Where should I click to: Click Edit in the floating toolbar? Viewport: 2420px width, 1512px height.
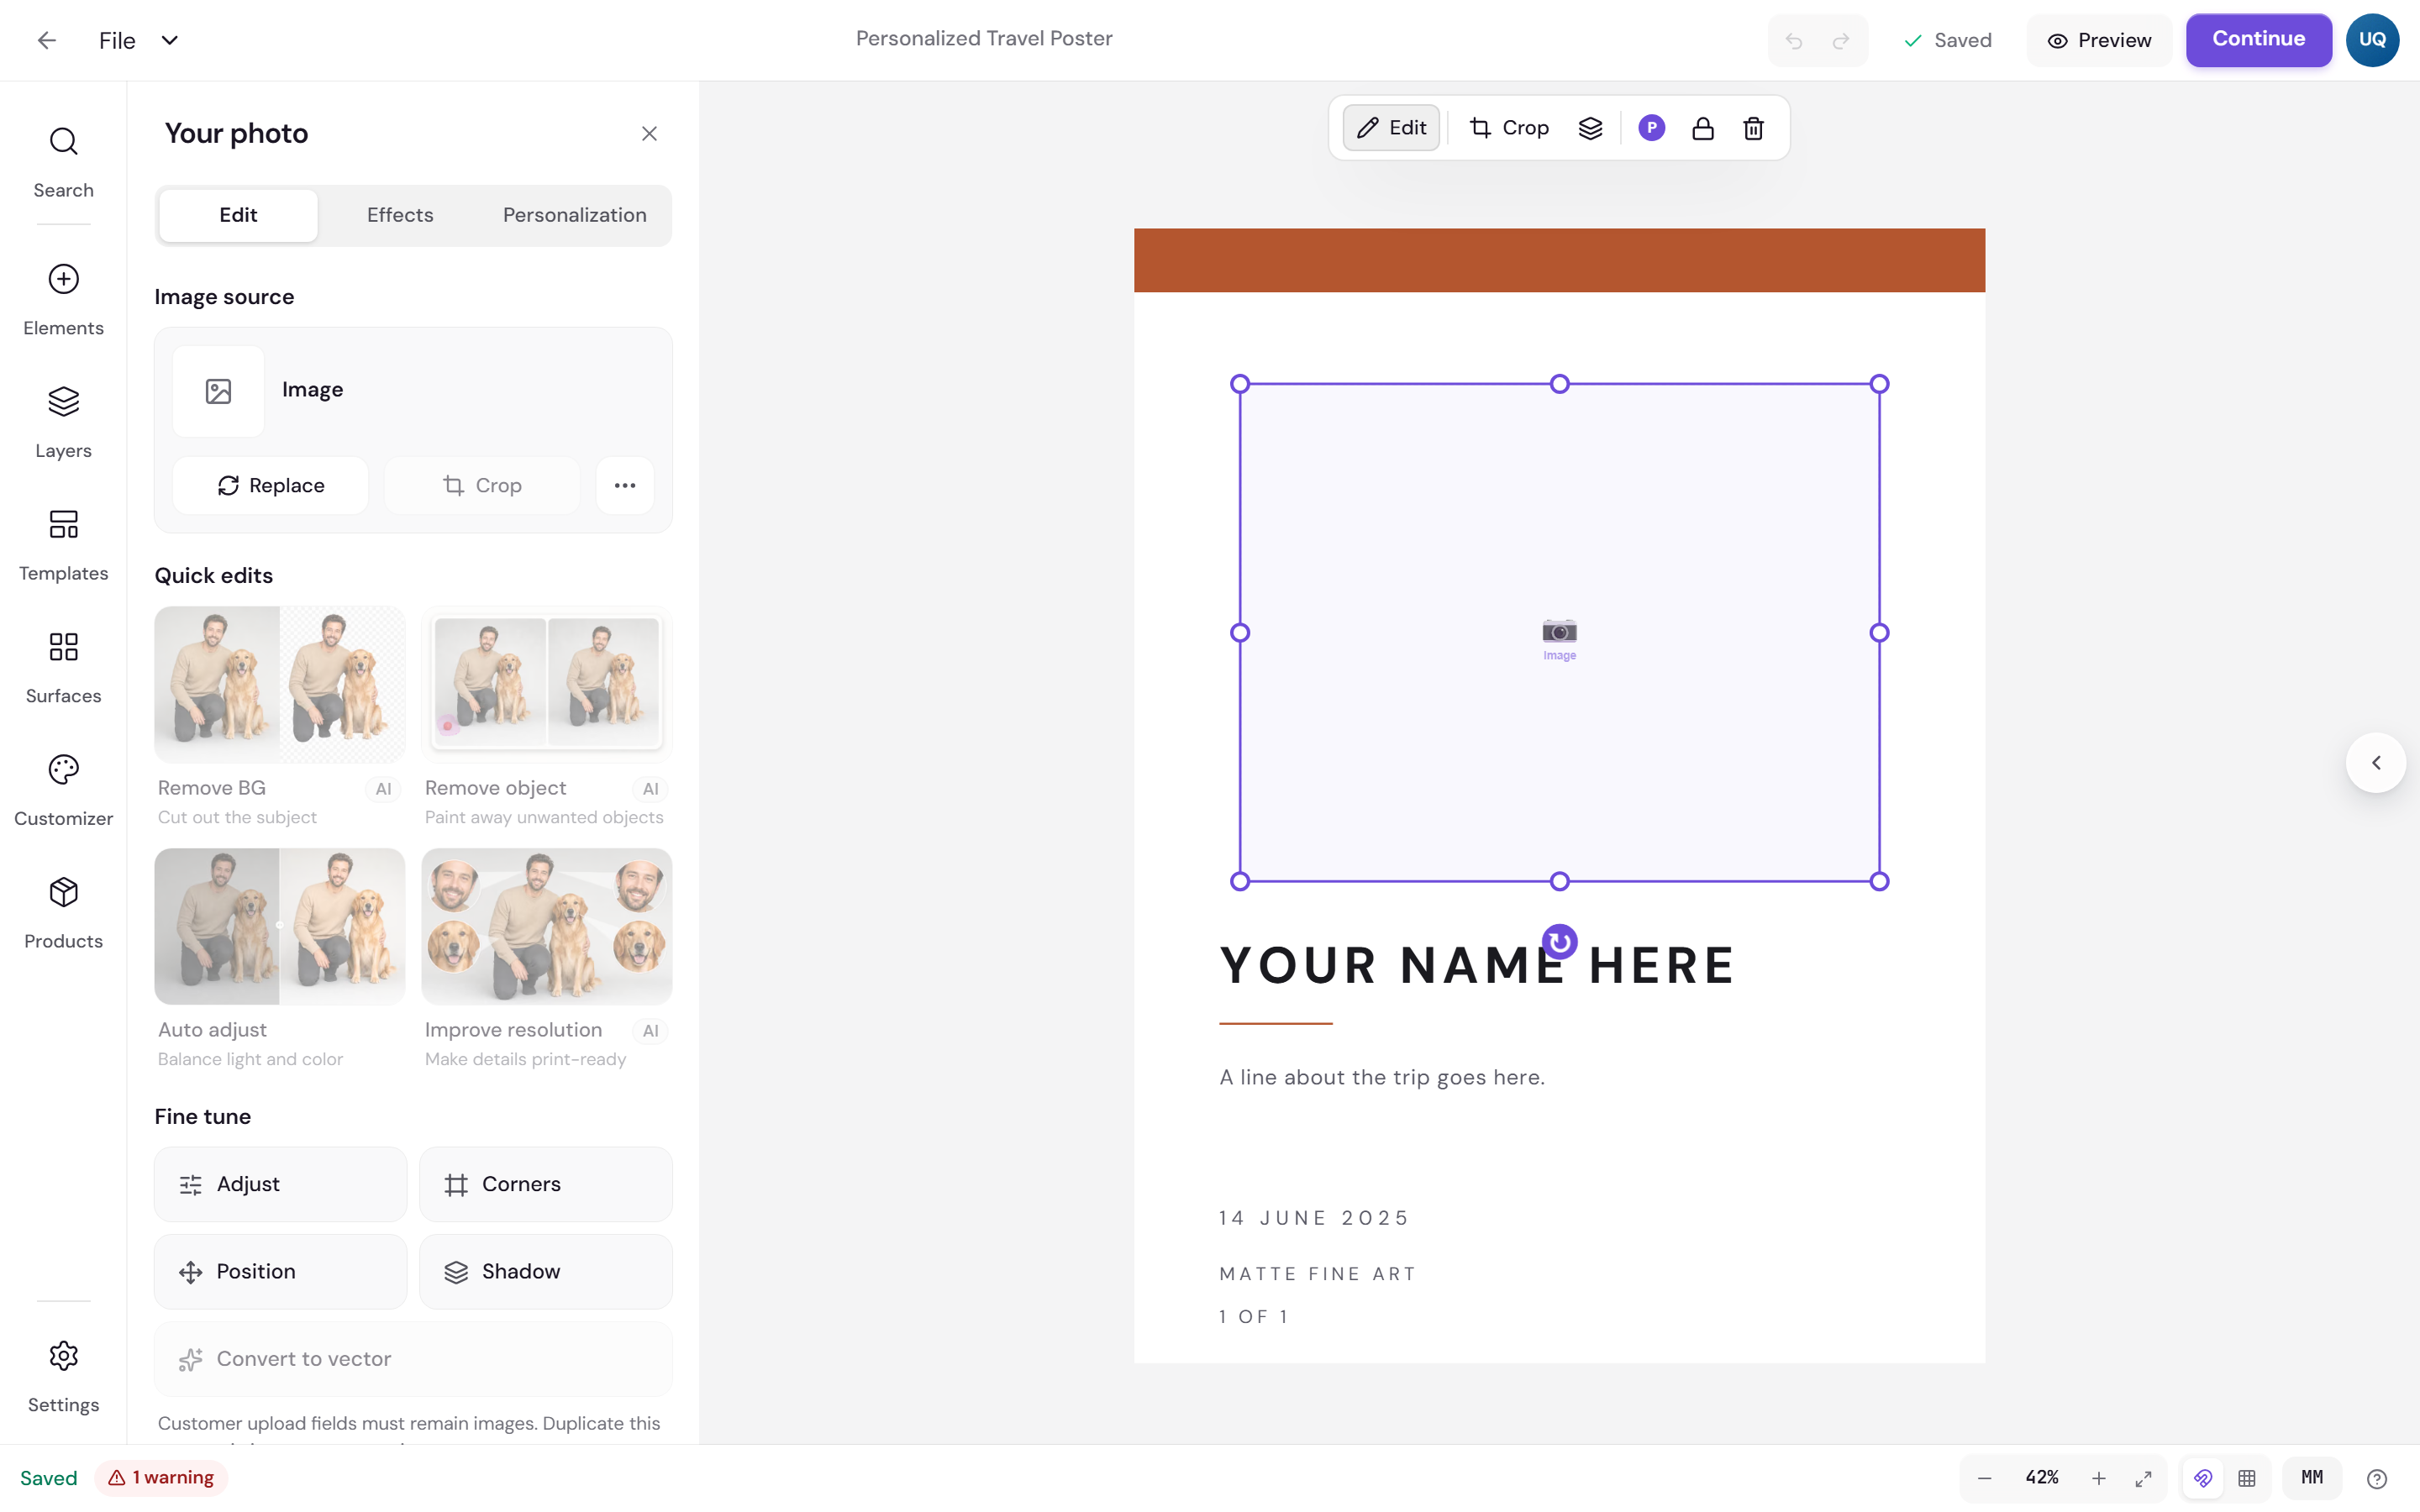pyautogui.click(x=1391, y=128)
